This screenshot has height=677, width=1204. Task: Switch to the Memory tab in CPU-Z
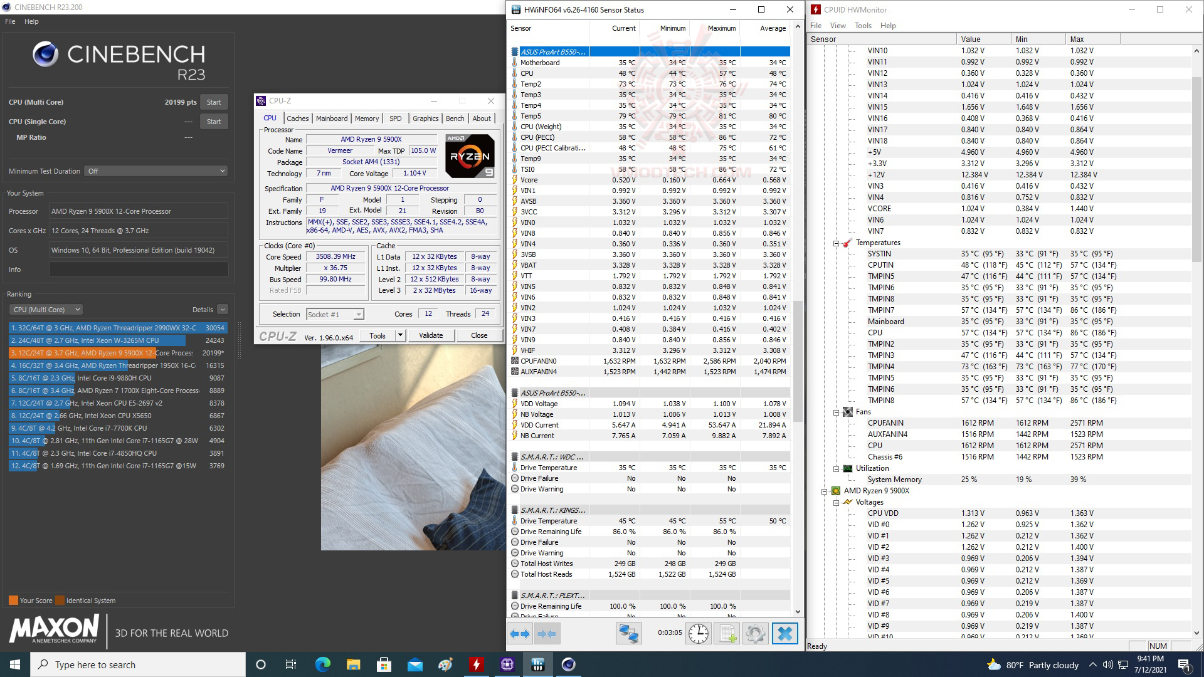coord(367,118)
